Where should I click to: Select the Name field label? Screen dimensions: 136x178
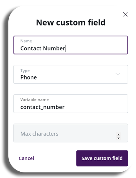pyautogui.click(x=26, y=41)
